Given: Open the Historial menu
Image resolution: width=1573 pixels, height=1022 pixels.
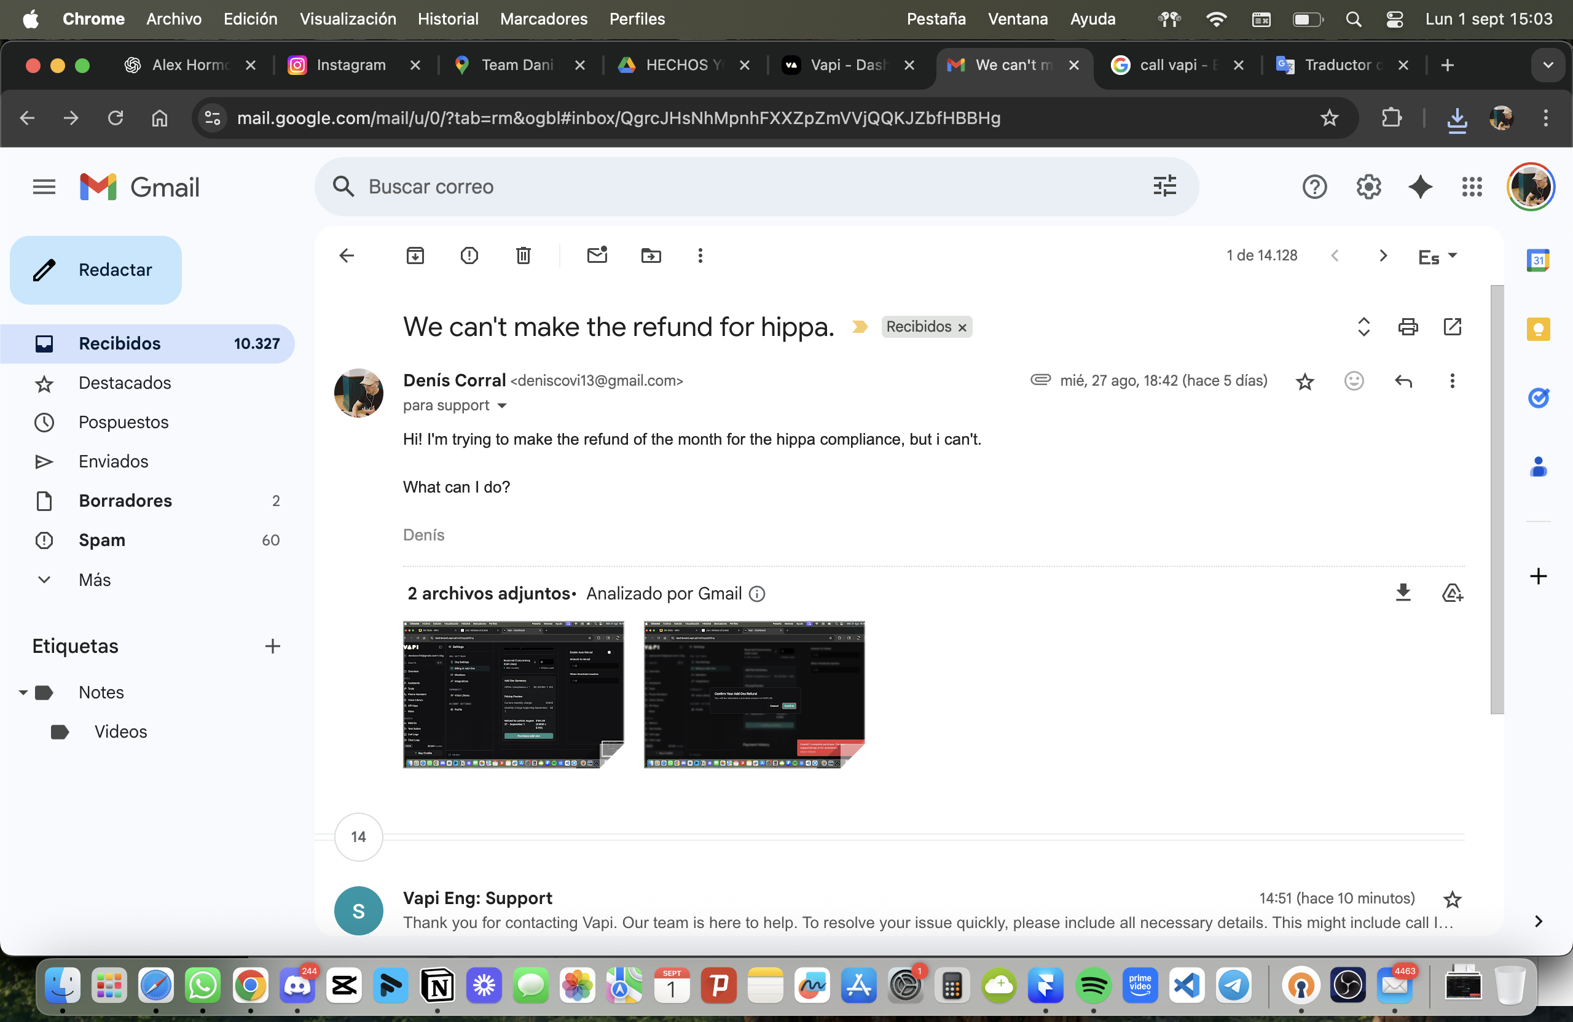Looking at the screenshot, I should tap(447, 19).
